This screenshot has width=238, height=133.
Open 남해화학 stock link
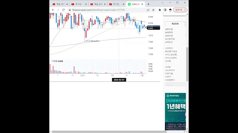click(x=169, y=32)
